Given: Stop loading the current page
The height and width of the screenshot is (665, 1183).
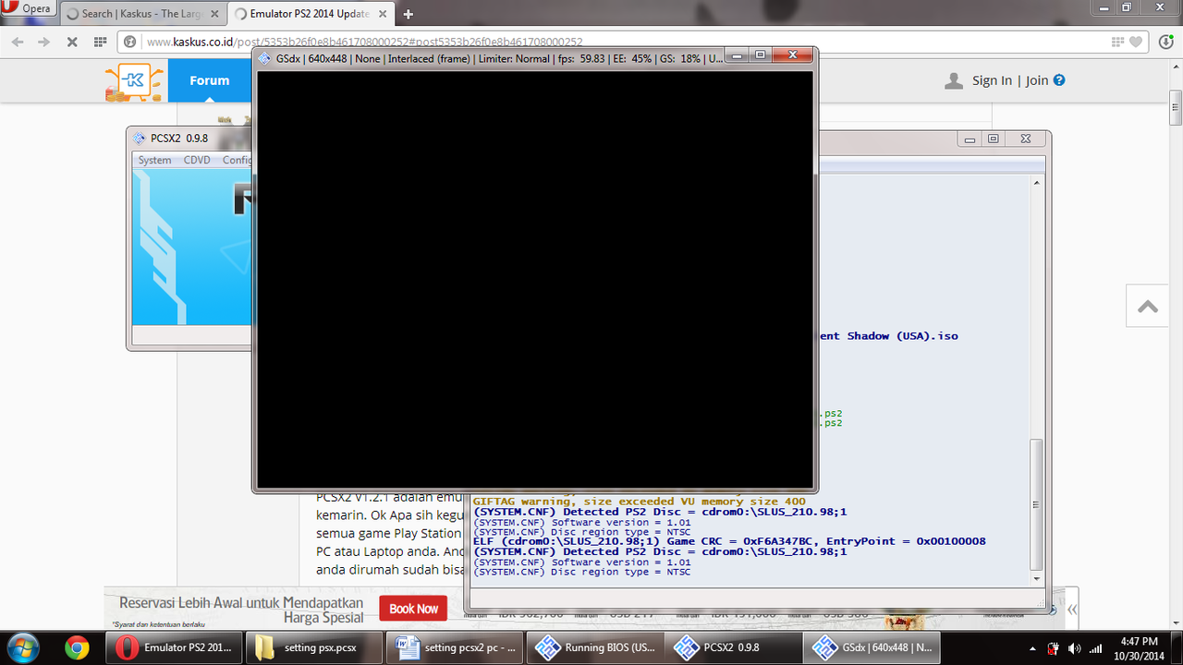Looking at the screenshot, I should pos(72,42).
